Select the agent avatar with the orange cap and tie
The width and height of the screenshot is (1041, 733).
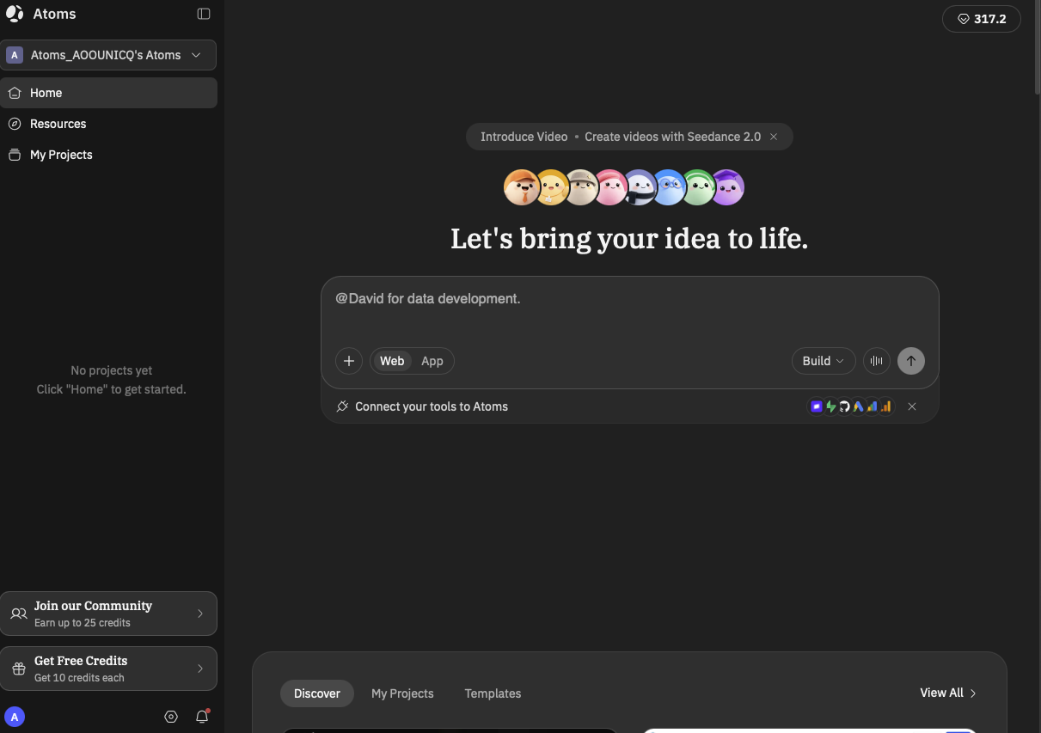pyautogui.click(x=521, y=187)
